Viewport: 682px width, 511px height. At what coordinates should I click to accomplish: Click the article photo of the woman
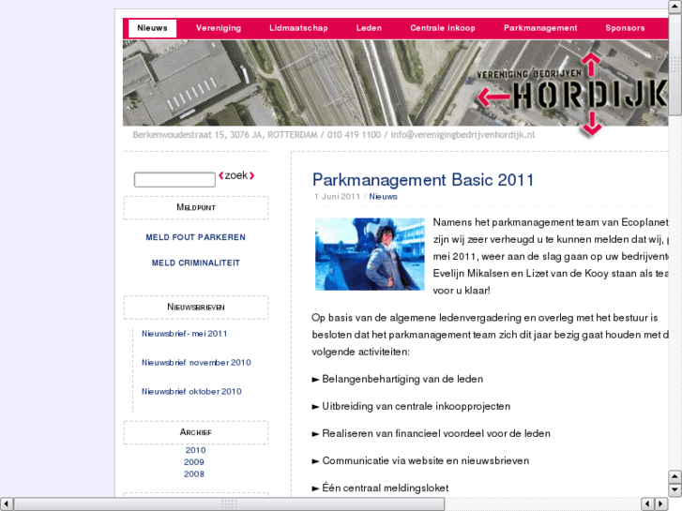(370, 254)
